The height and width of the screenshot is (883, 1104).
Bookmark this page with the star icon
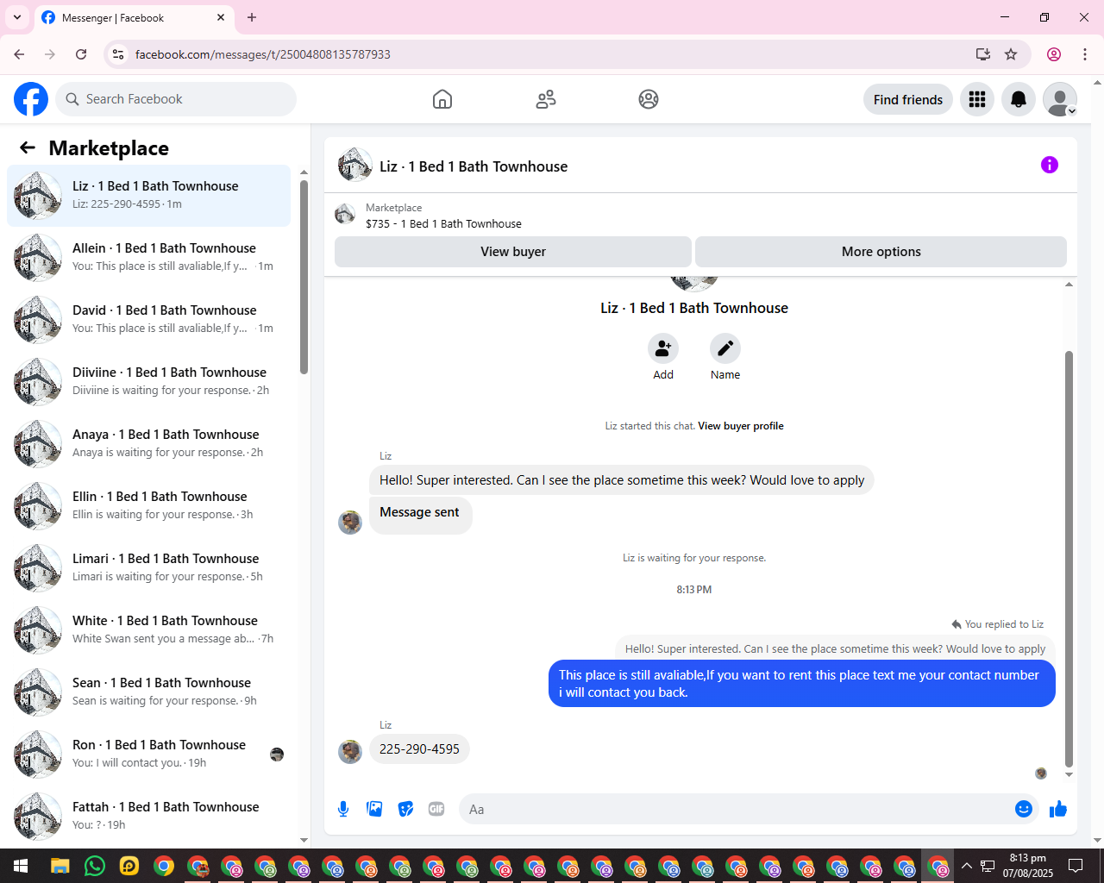pos(1011,54)
